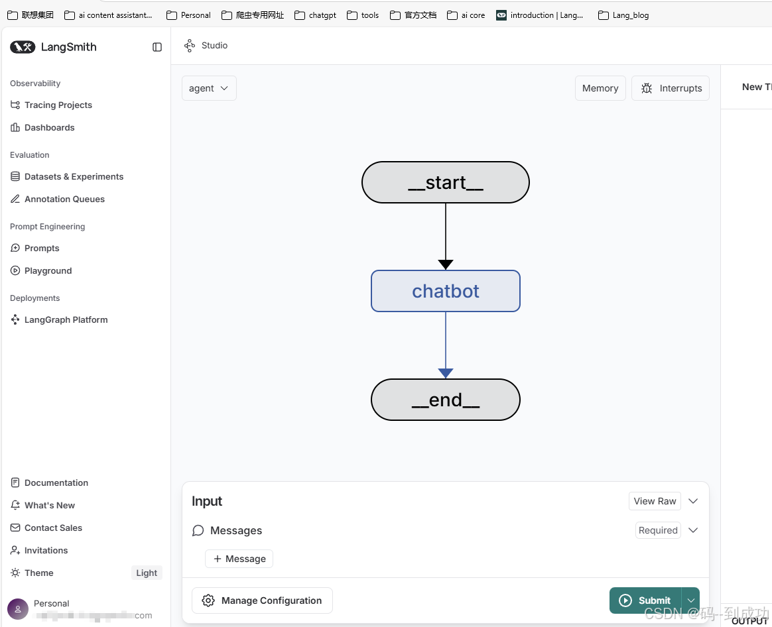Click the Submit play circle icon
The width and height of the screenshot is (772, 627).
(x=625, y=600)
